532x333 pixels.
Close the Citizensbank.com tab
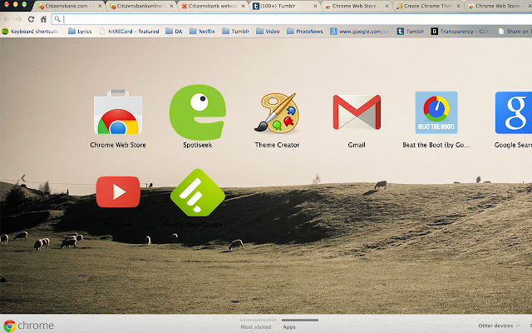point(100,6)
